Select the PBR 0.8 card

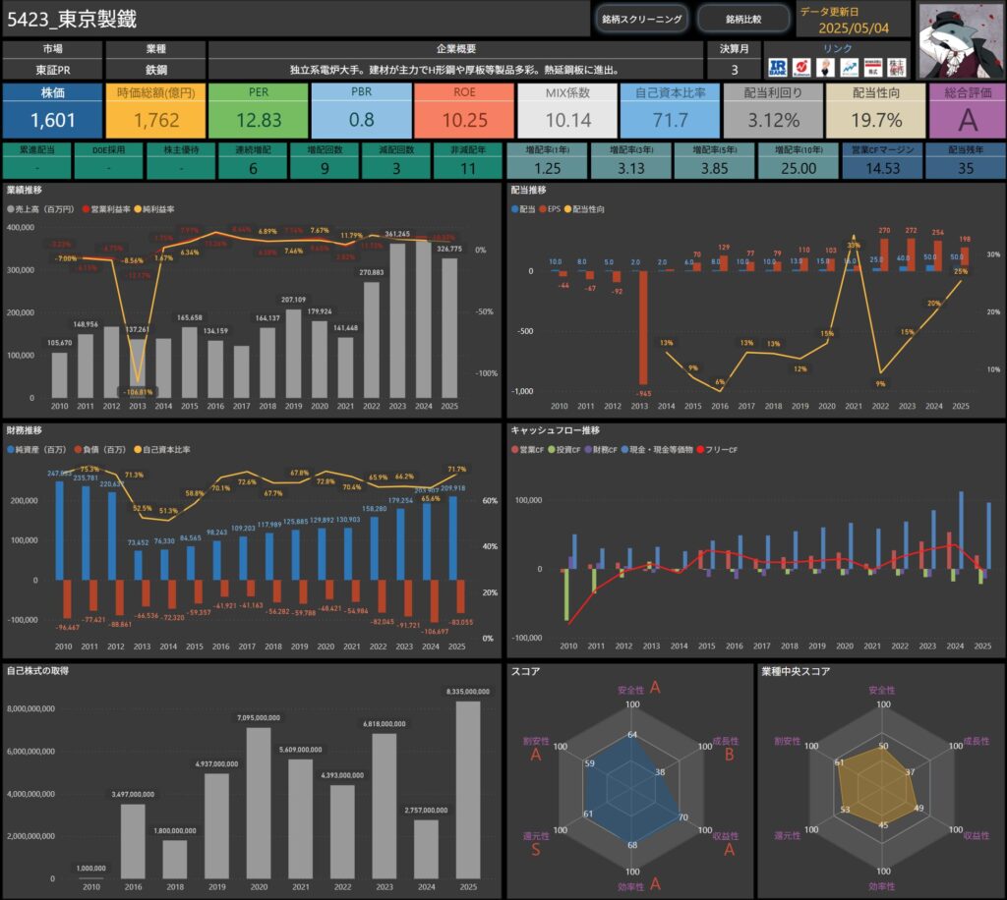[362, 110]
